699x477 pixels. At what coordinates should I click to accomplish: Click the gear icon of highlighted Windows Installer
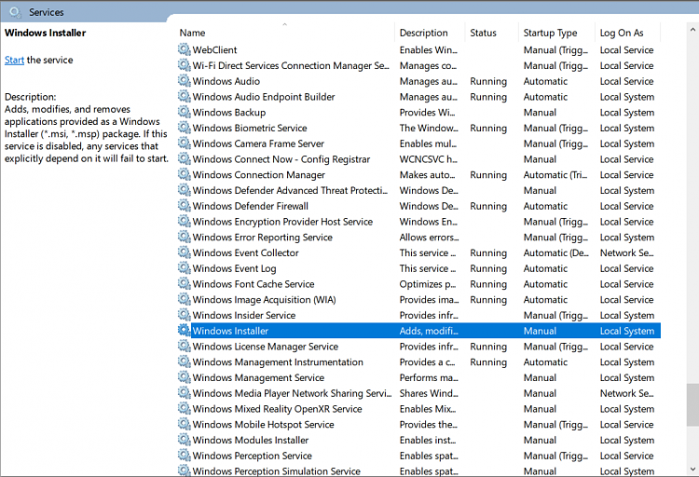185,331
